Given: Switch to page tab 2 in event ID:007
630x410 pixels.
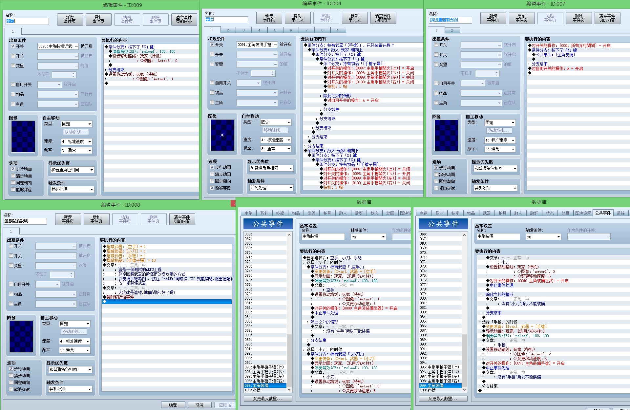Looking at the screenshot, I should [452, 30].
